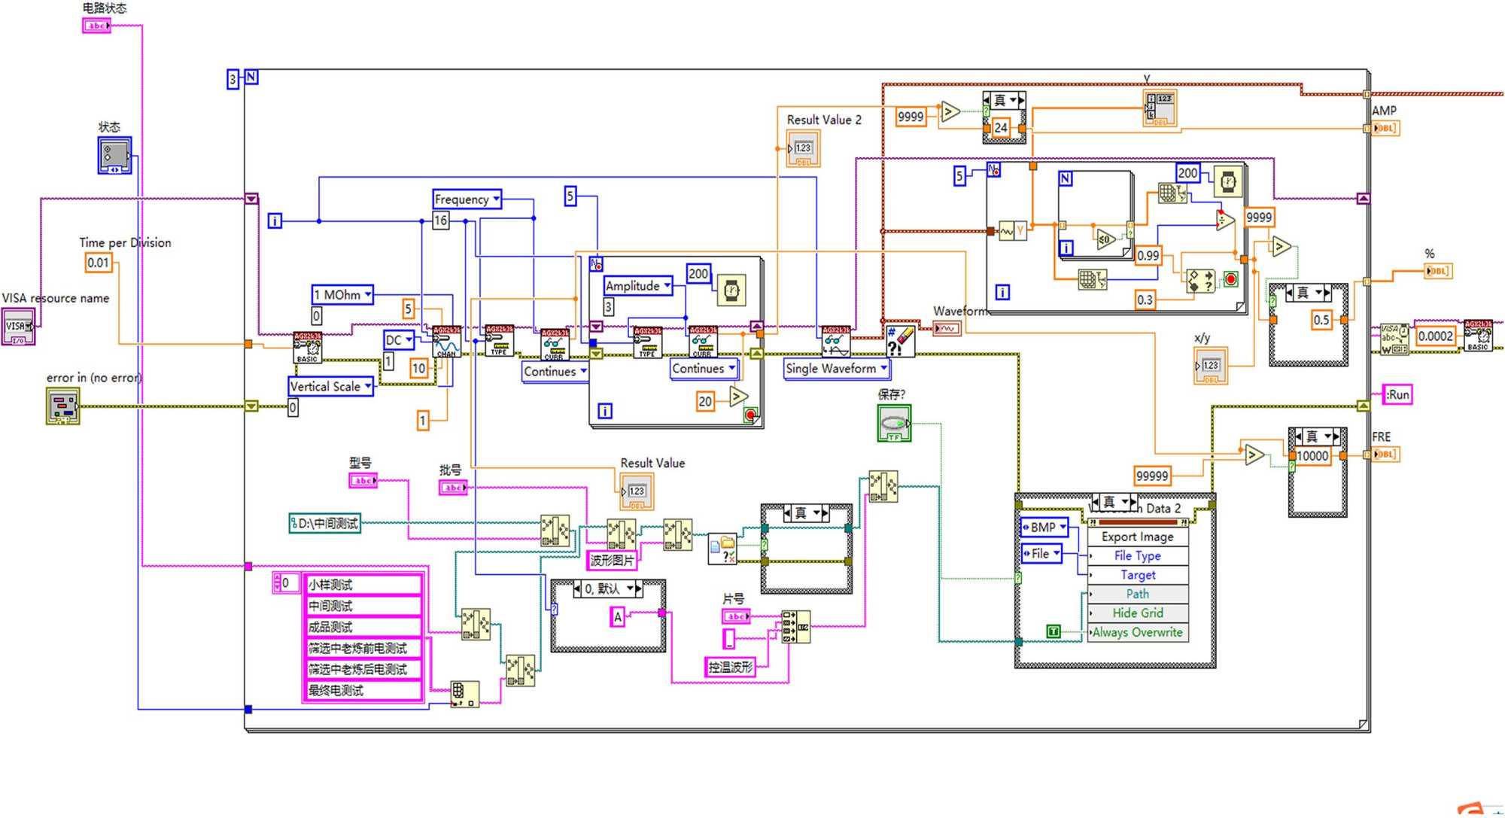This screenshot has height=818, width=1505.
Task: Click the Time per Division 0.01 constant
Action: [x=99, y=263]
